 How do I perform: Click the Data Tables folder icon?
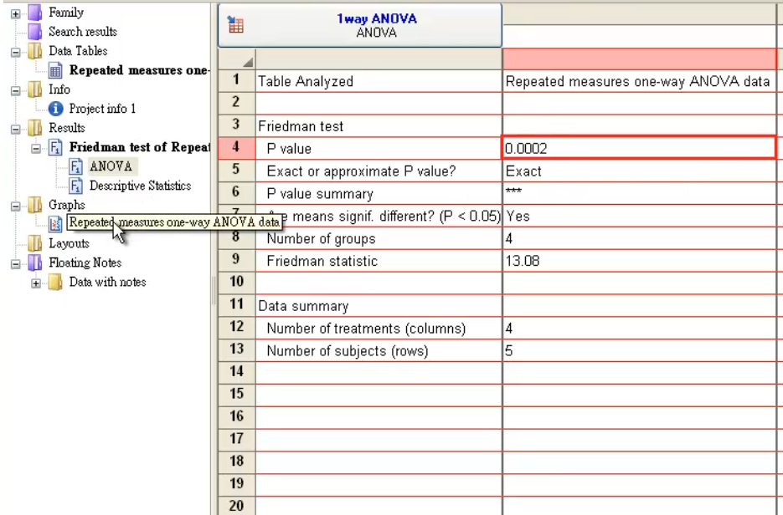pos(35,51)
